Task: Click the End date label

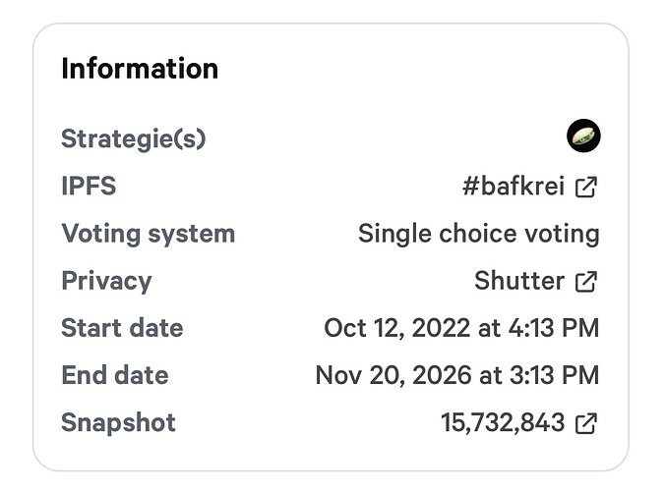Action: [x=115, y=375]
